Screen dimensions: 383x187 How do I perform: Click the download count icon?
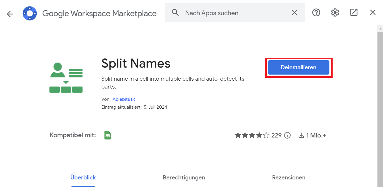pos(301,135)
